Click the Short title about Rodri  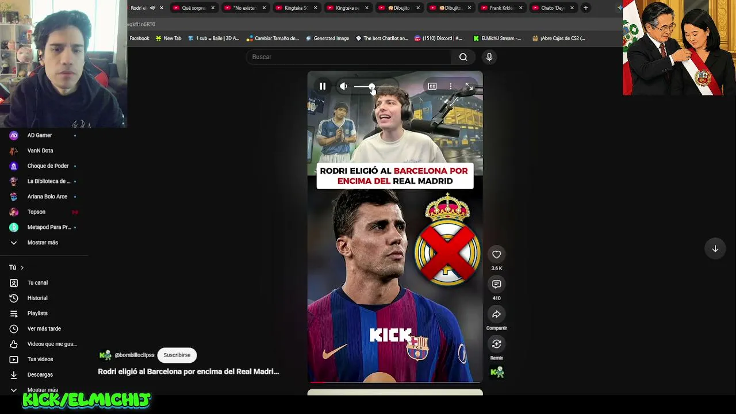click(188, 371)
